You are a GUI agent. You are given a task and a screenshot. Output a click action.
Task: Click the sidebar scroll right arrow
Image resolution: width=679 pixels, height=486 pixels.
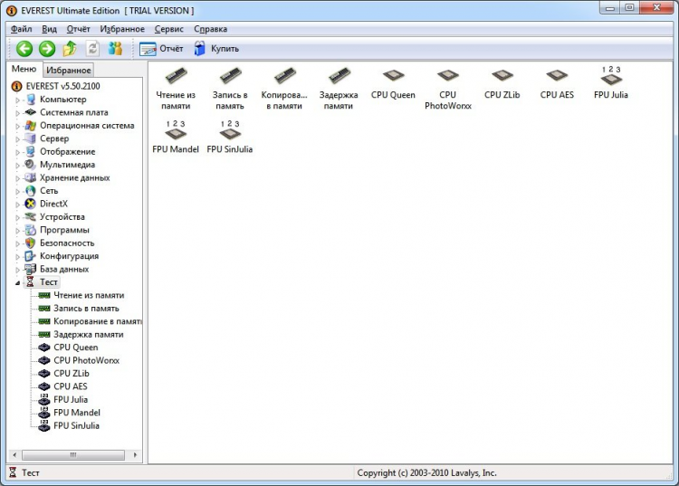tap(135, 455)
